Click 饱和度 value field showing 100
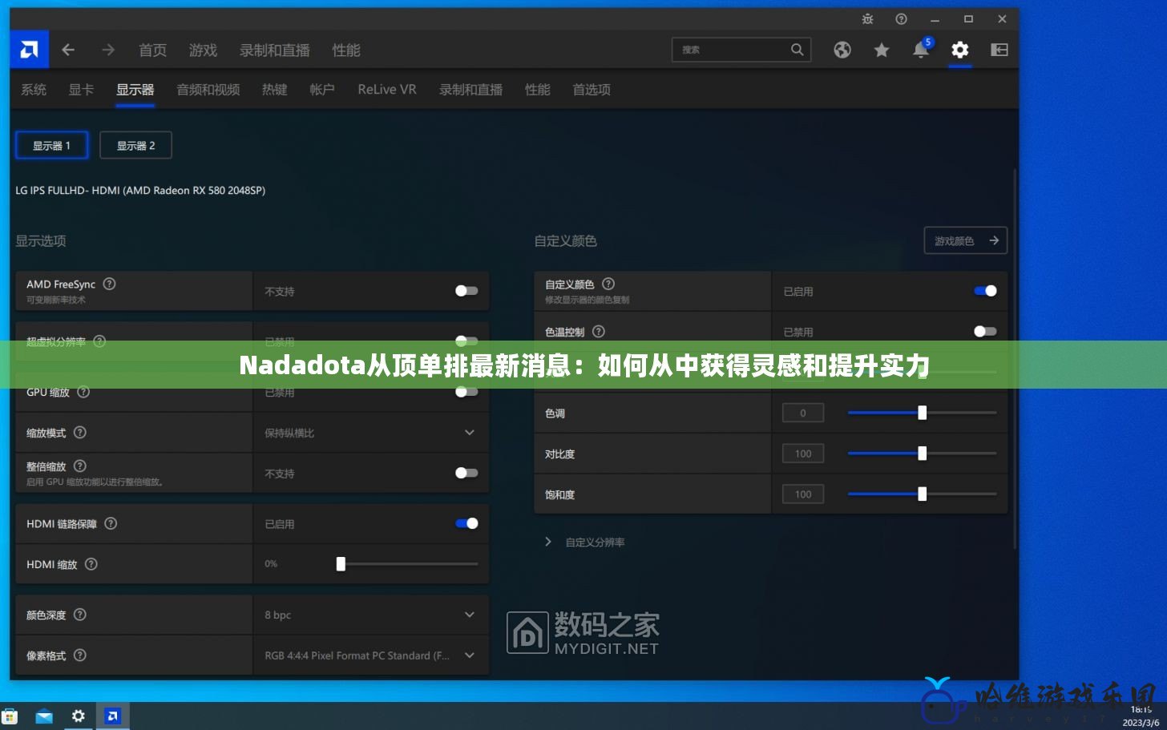1167x730 pixels. point(803,494)
